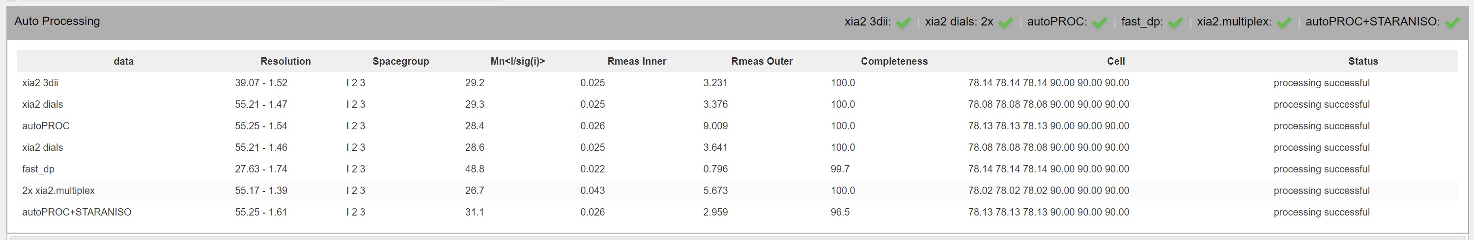
Task: Select the autoPROC result row
Action: [x=737, y=126]
